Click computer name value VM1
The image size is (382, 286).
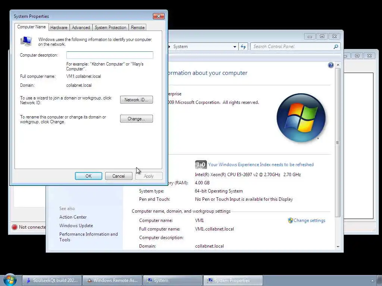point(199,220)
